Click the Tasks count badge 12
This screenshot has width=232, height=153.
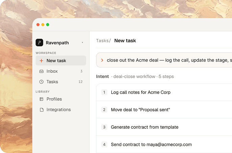[x=80, y=82]
